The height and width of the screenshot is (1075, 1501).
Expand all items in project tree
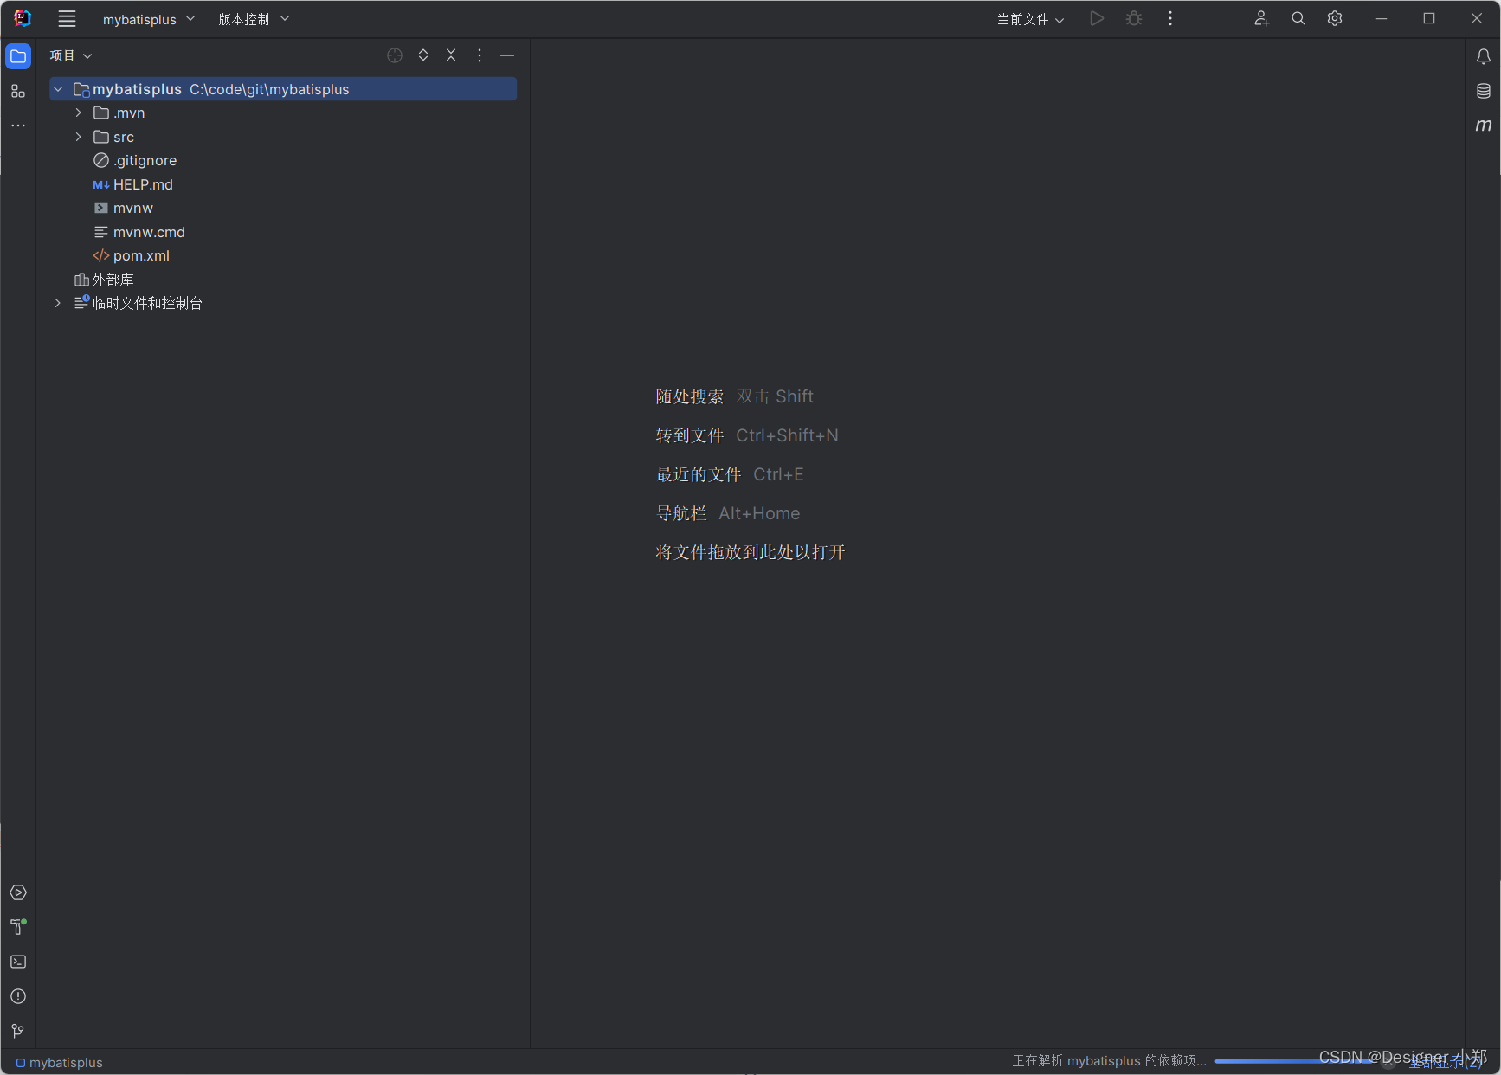coord(423,55)
